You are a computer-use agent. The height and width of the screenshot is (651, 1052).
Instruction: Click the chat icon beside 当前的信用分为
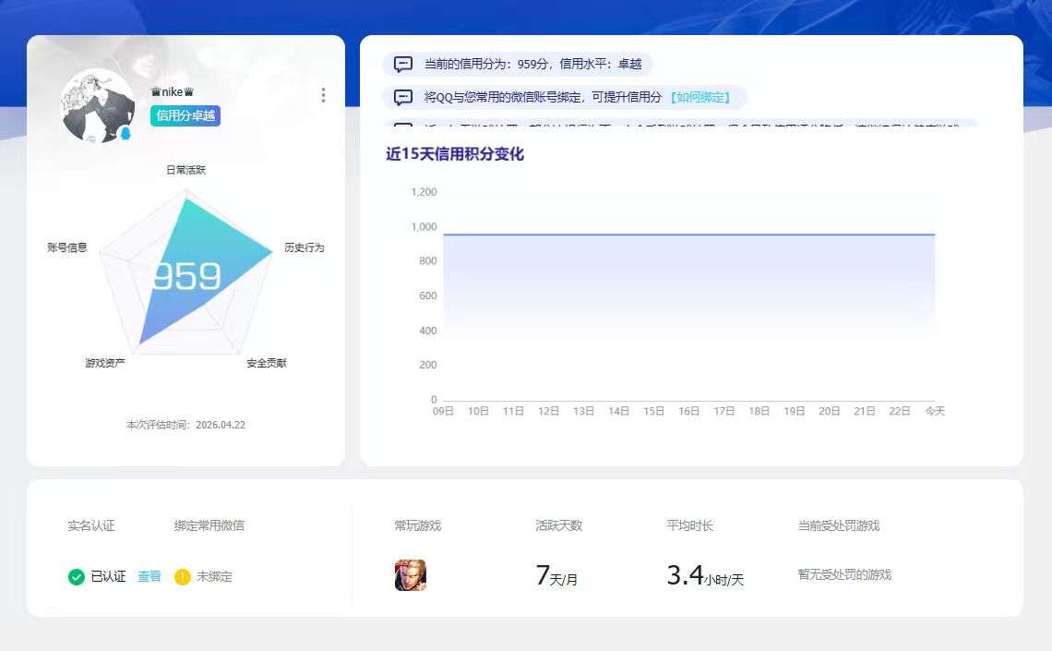point(403,65)
